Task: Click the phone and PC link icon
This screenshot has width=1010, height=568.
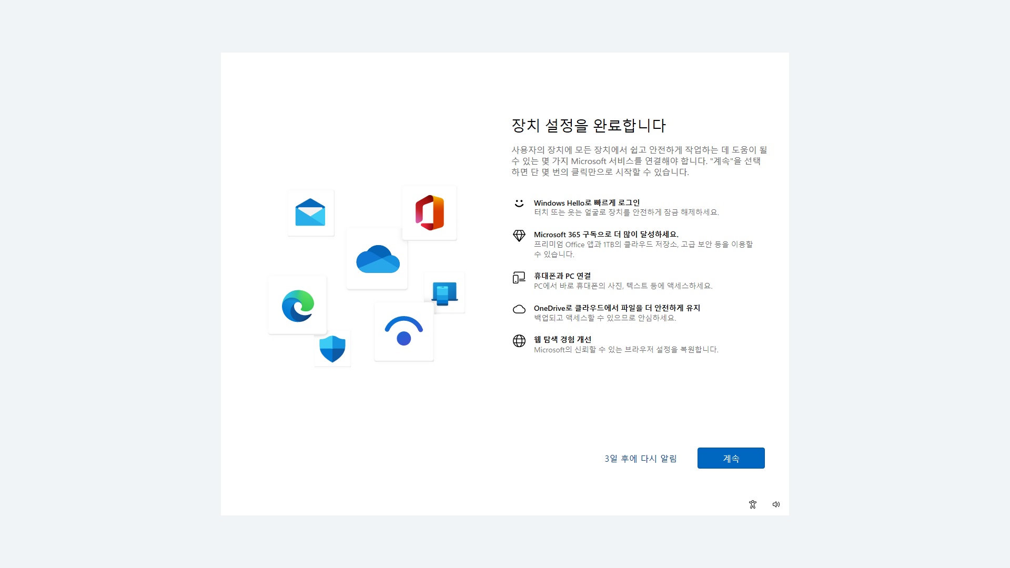Action: tap(519, 277)
